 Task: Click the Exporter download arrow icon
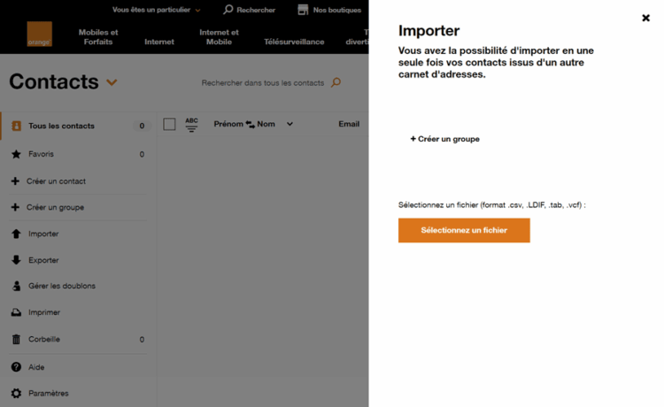[16, 260]
